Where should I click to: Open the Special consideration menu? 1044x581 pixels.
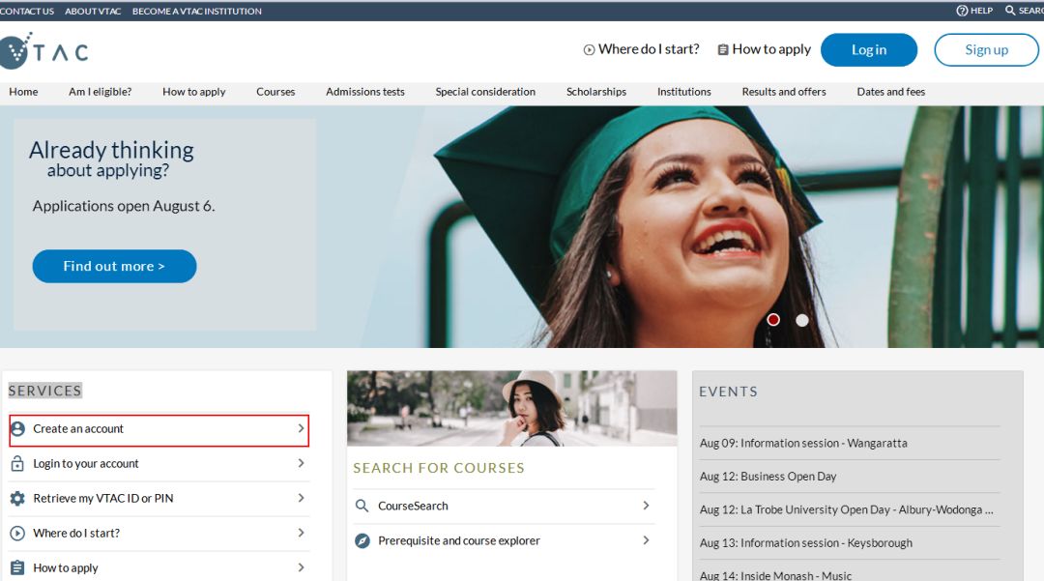pos(485,92)
